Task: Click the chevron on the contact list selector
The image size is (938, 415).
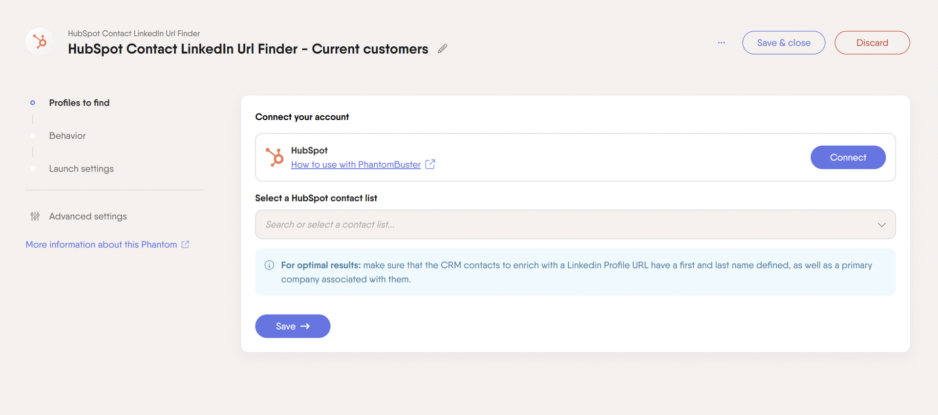Action: (881, 225)
